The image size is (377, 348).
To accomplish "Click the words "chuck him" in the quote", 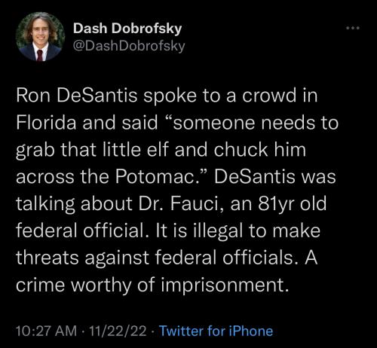I will pyautogui.click(x=260, y=149).
